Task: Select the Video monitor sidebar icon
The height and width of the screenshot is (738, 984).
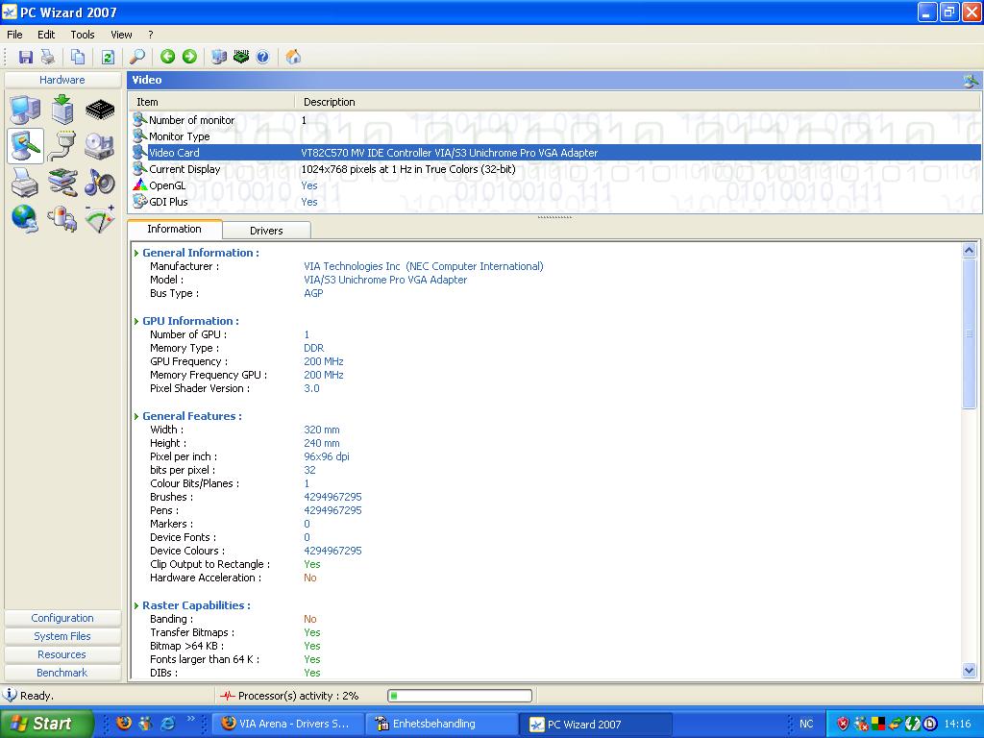Action: 25,146
